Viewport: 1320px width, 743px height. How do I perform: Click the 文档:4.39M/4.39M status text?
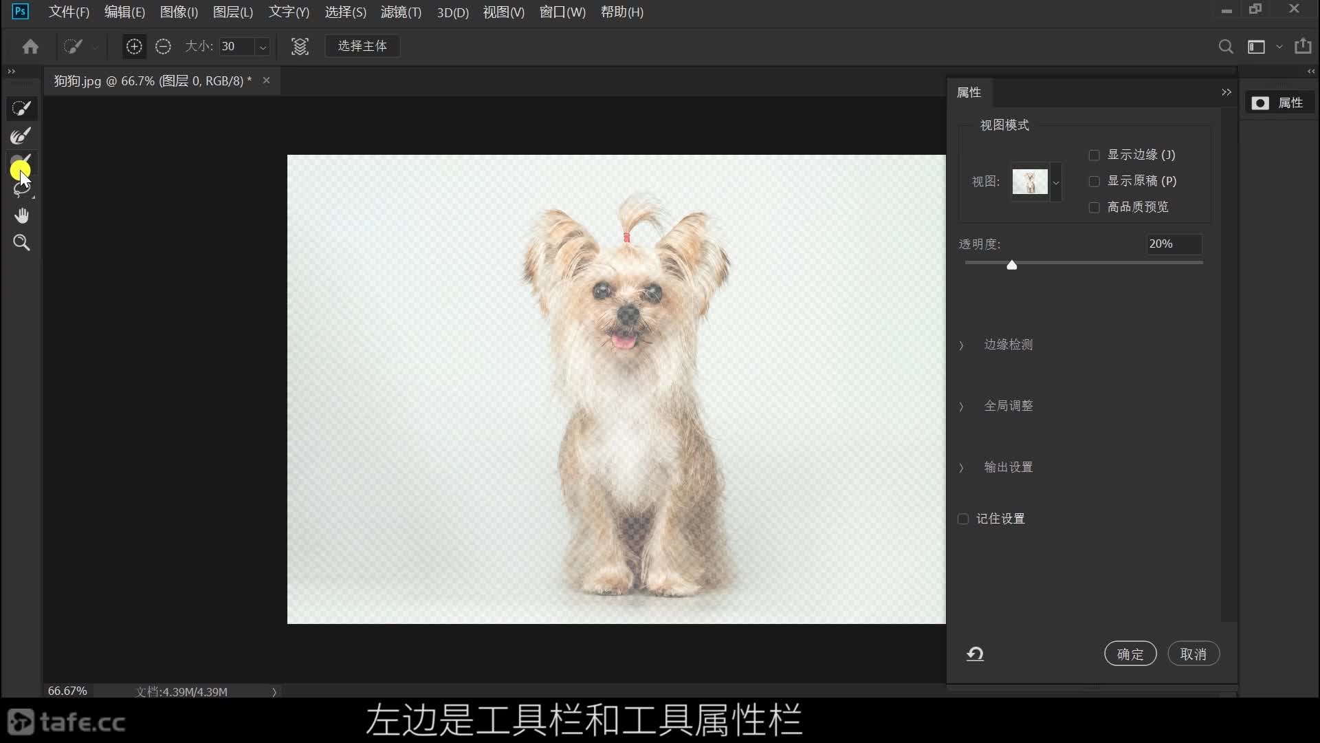[181, 692]
